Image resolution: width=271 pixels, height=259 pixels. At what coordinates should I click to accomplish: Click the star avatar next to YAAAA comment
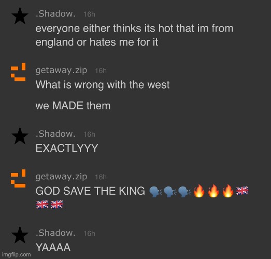tap(20, 235)
